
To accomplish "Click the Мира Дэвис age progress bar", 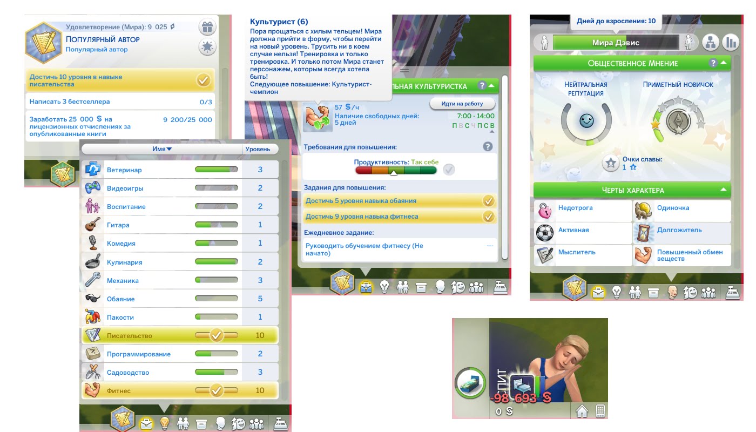I will point(616,43).
